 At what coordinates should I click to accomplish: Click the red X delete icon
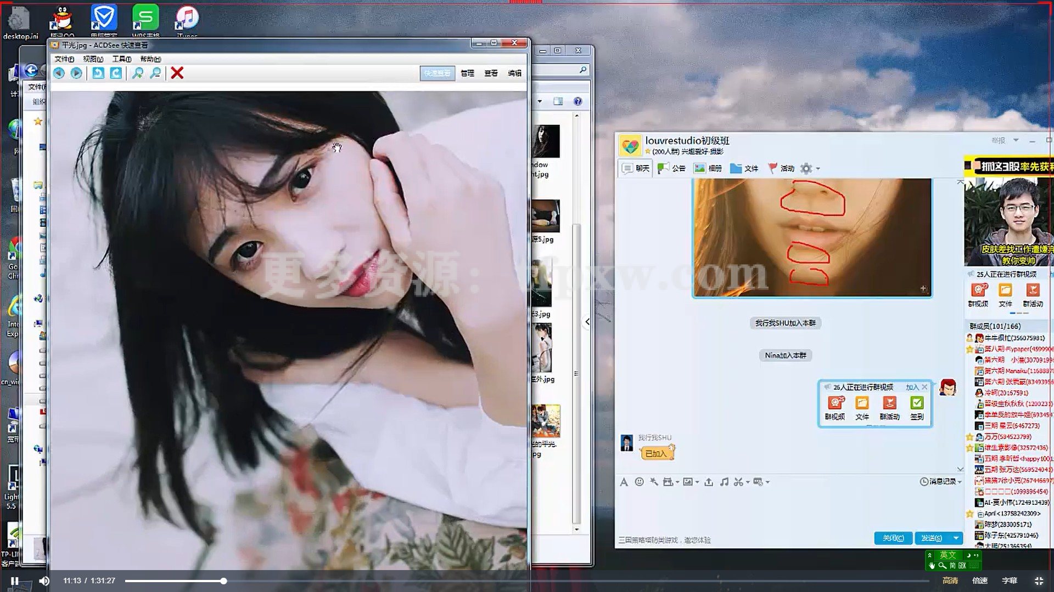(x=177, y=73)
